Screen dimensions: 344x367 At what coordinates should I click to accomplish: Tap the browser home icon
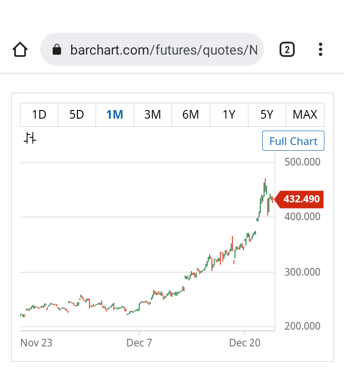[20, 49]
